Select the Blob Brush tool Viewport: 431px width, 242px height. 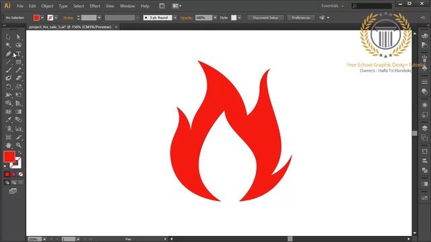coord(8,79)
